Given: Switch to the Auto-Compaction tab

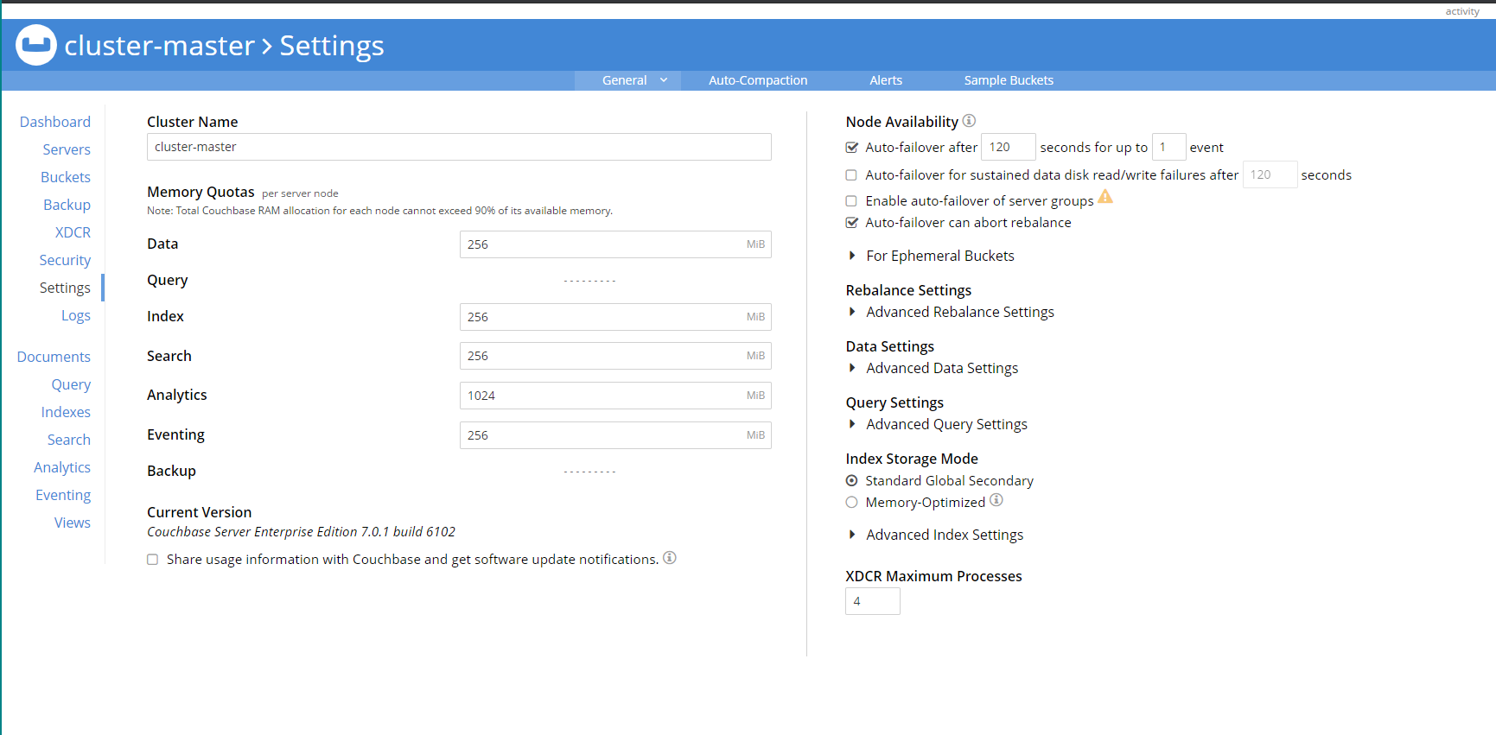Looking at the screenshot, I should 758,80.
